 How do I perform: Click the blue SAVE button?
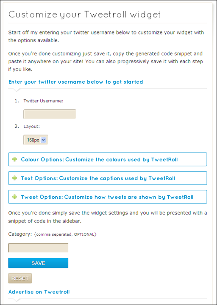tap(38, 263)
